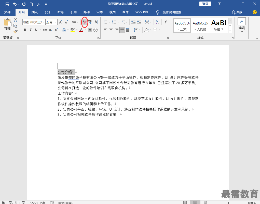Open the Font dialog launcher
Screen dimensions: 260x204
point(99,38)
